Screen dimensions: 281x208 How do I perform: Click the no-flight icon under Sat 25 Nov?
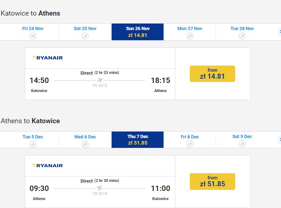tap(85, 36)
